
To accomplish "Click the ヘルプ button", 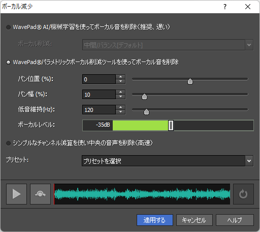I will [235, 220].
